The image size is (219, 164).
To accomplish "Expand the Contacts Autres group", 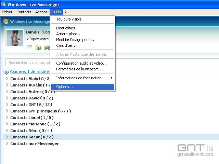I will pos(7,91).
